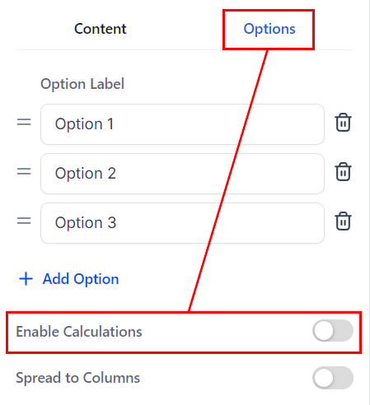The image size is (370, 405).
Task: Enable the Calculations toggle switch
Action: click(x=333, y=331)
